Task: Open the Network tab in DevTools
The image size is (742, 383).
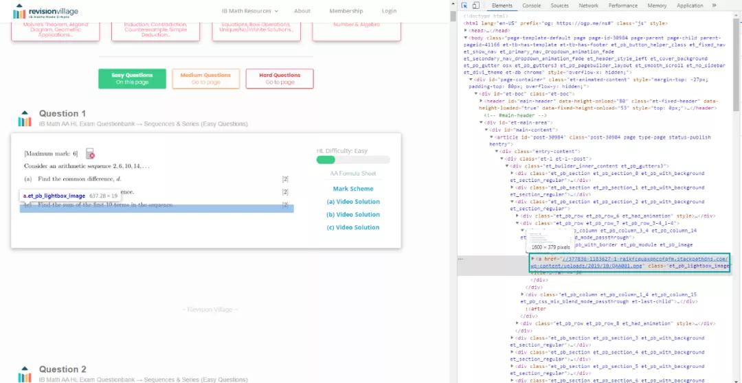Action: (588, 5)
